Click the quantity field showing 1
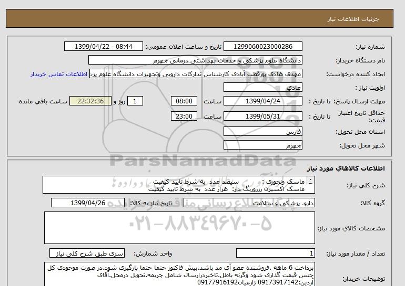This screenshot has width=405, height=286. pos(275,253)
